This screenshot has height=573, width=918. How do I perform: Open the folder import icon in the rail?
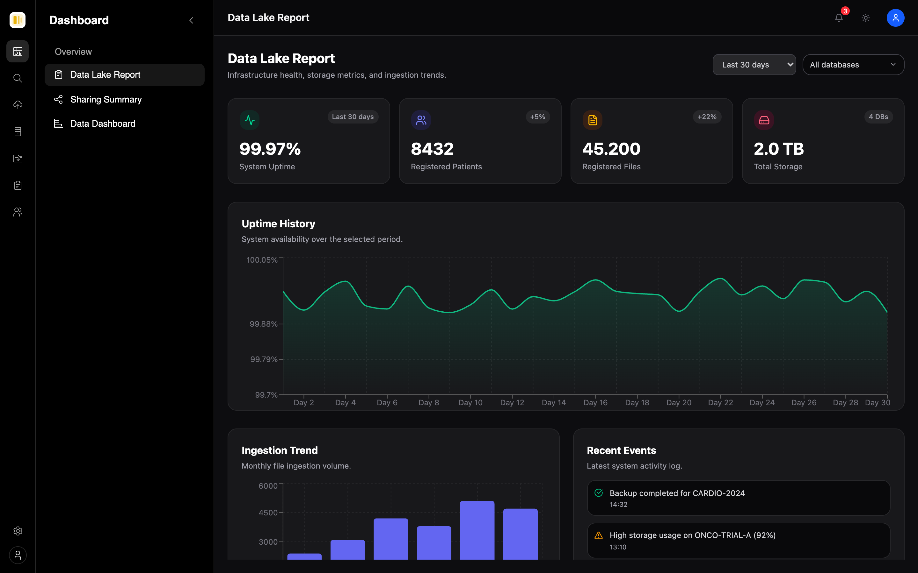pos(18,159)
